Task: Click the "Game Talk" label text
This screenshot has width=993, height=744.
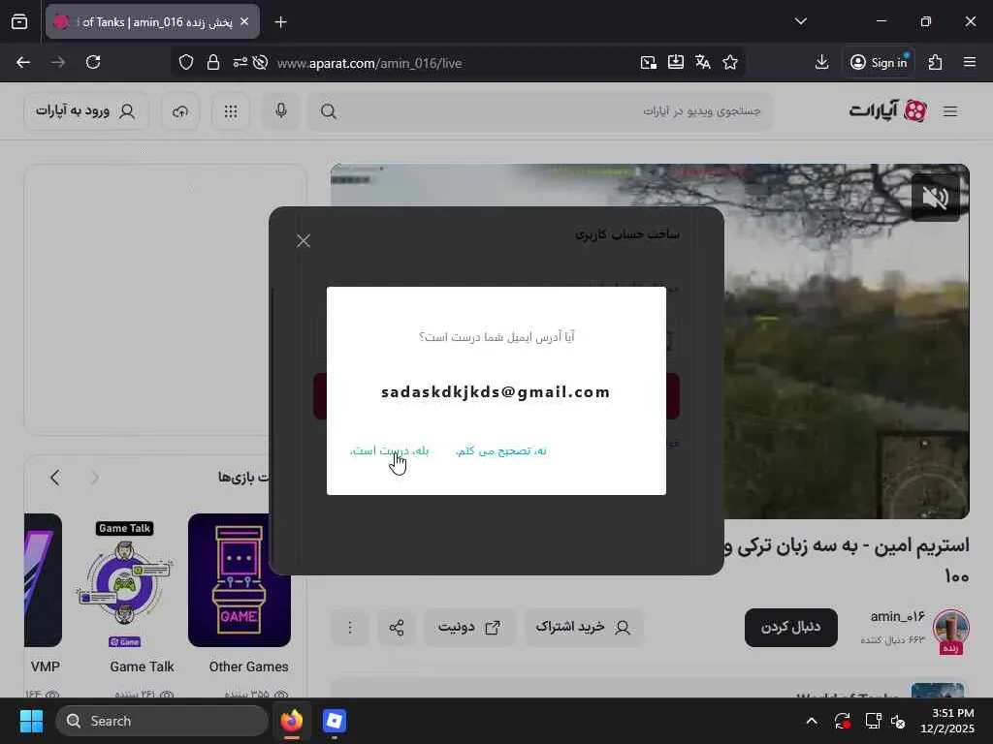Action: 142,666
